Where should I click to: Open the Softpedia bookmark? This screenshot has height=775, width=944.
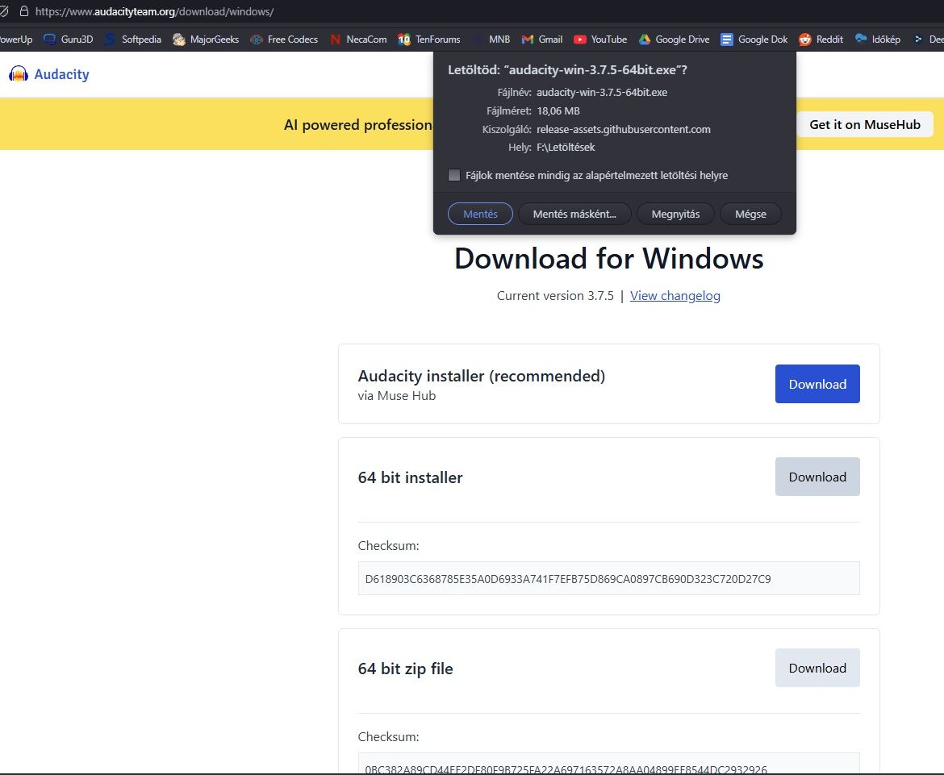pos(133,39)
